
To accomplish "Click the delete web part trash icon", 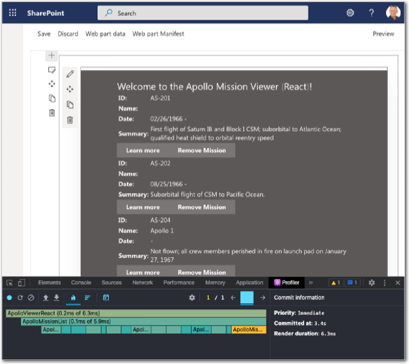I will (x=70, y=120).
